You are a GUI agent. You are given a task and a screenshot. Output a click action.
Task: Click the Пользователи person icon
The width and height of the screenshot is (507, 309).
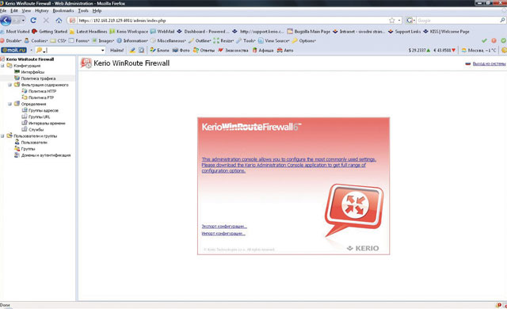(x=17, y=142)
